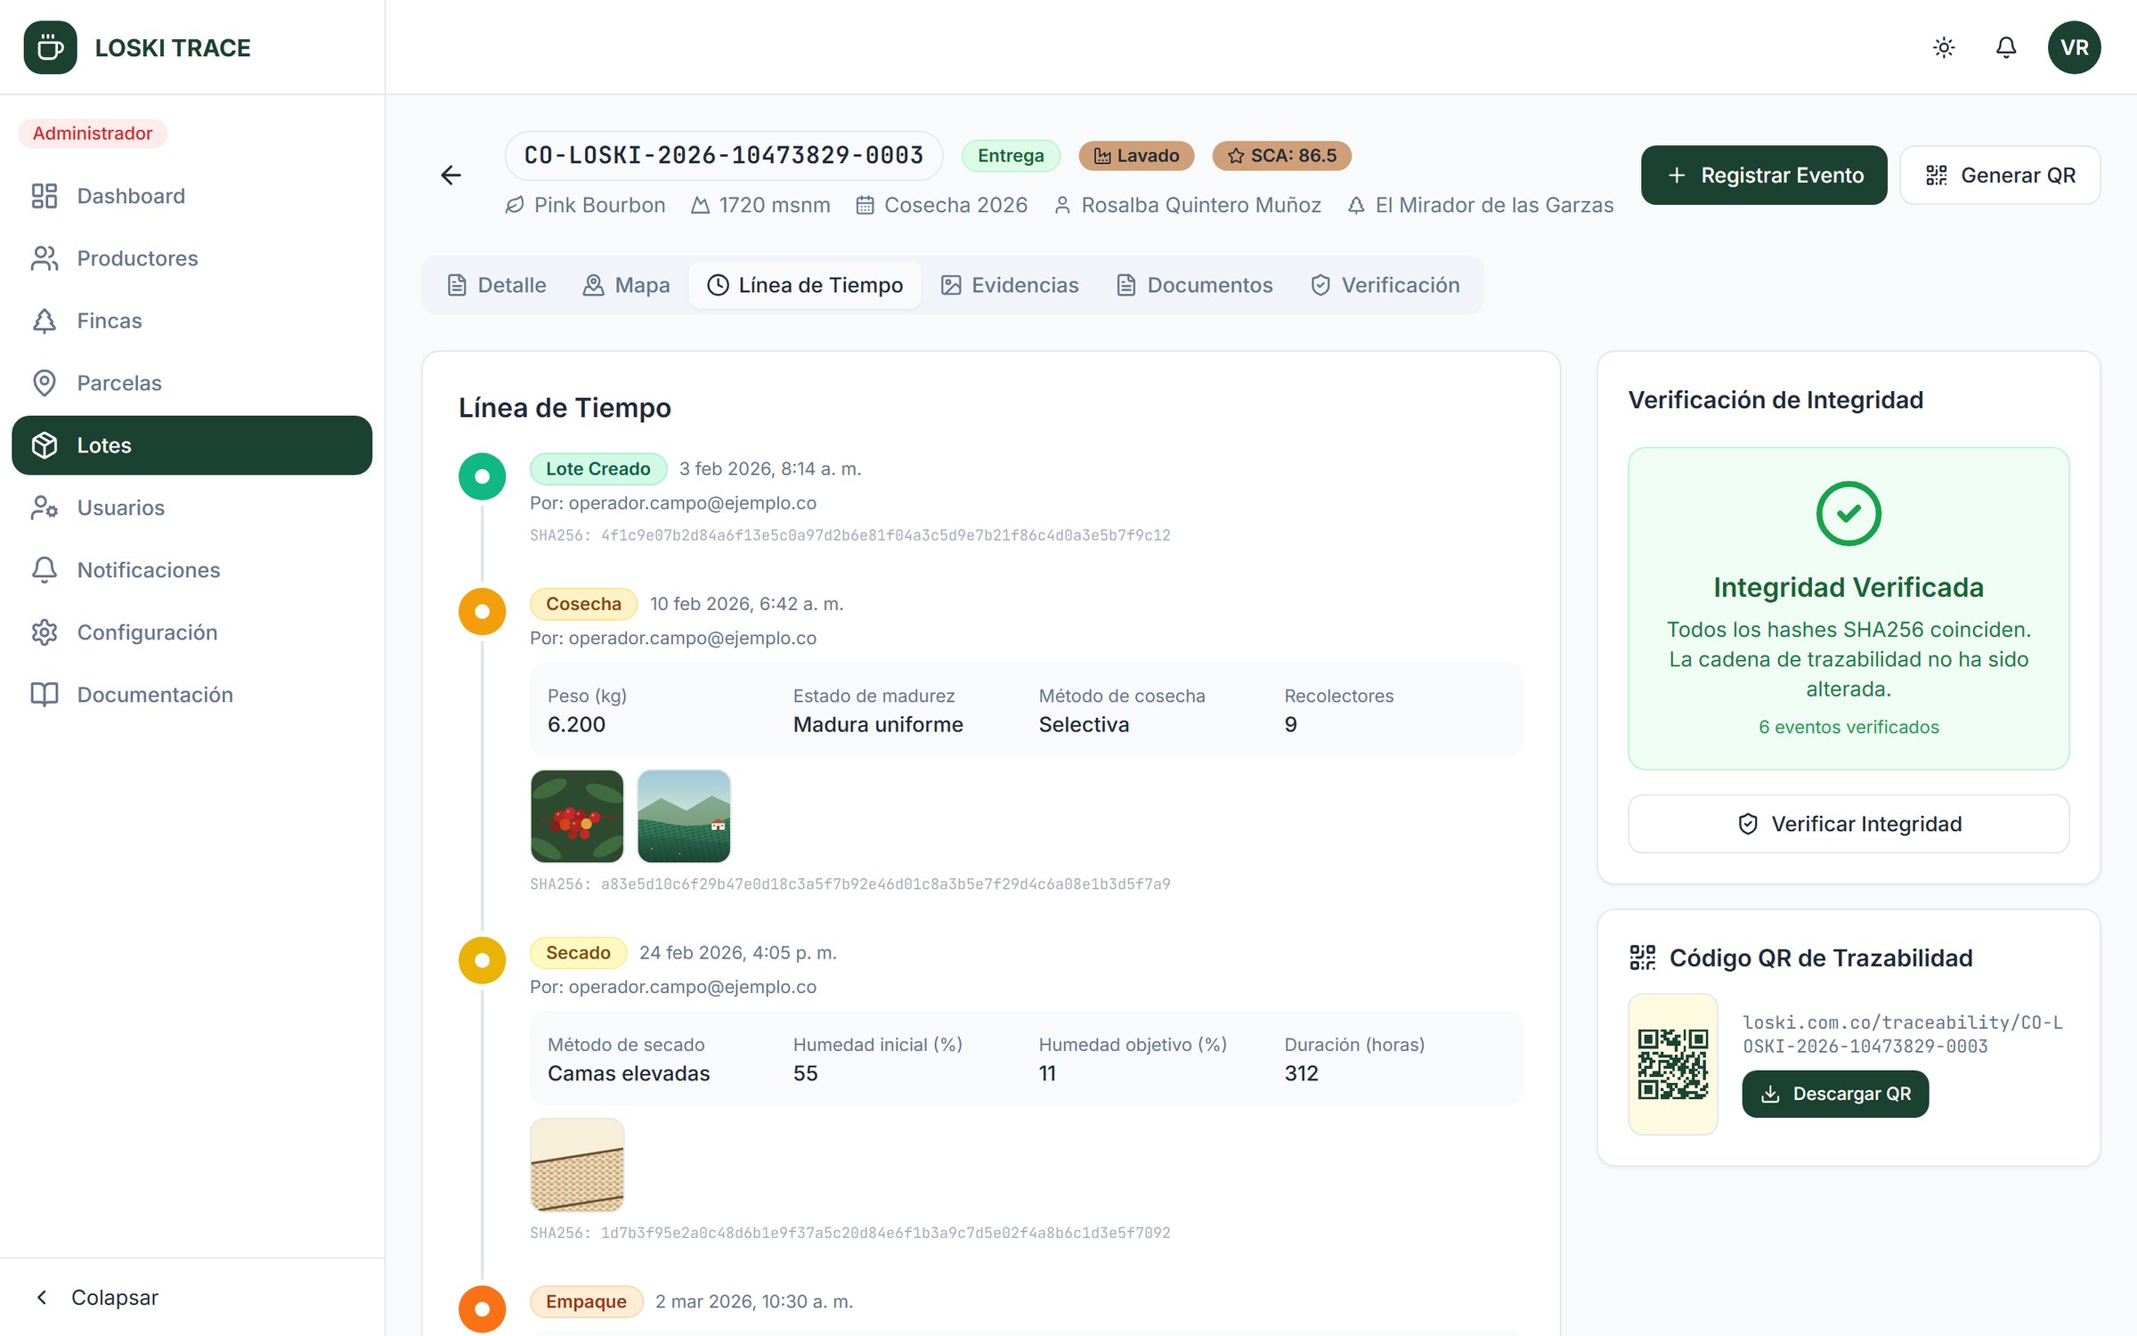Image resolution: width=2137 pixels, height=1336 pixels.
Task: Select the Línea de Tiempo tab
Action: point(805,285)
